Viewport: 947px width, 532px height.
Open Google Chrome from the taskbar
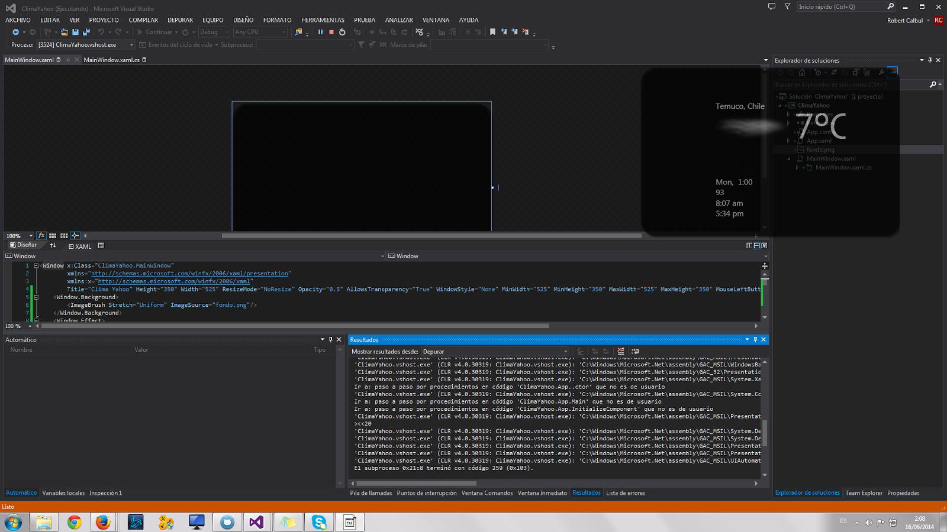74,522
